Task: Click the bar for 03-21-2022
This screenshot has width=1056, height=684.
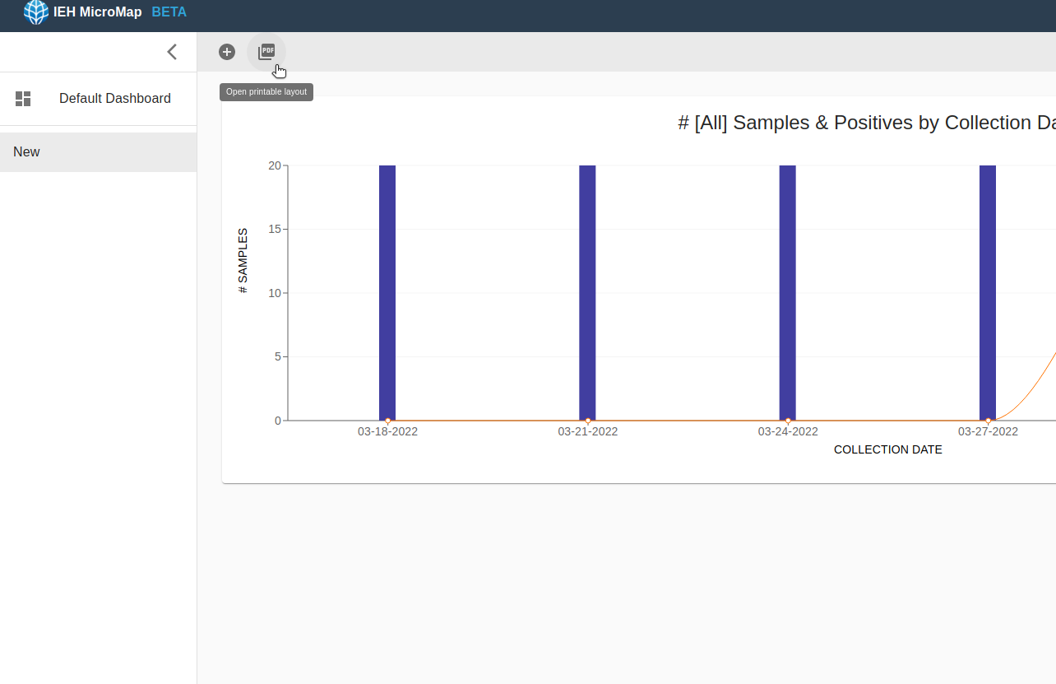Action: click(587, 293)
